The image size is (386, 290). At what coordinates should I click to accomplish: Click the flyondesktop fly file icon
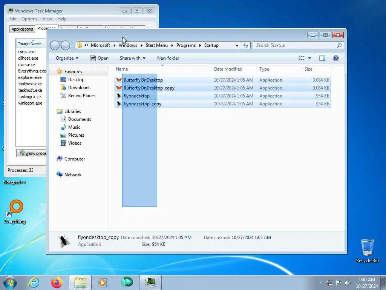point(119,96)
